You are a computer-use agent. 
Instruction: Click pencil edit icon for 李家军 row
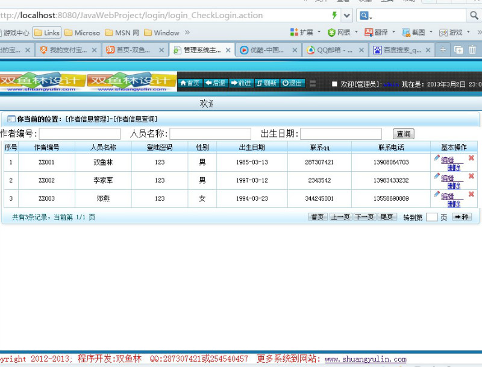pyautogui.click(x=437, y=176)
